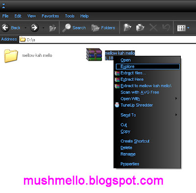Click the address bar showing D:\a
196x193 pixels.
pos(107,40)
